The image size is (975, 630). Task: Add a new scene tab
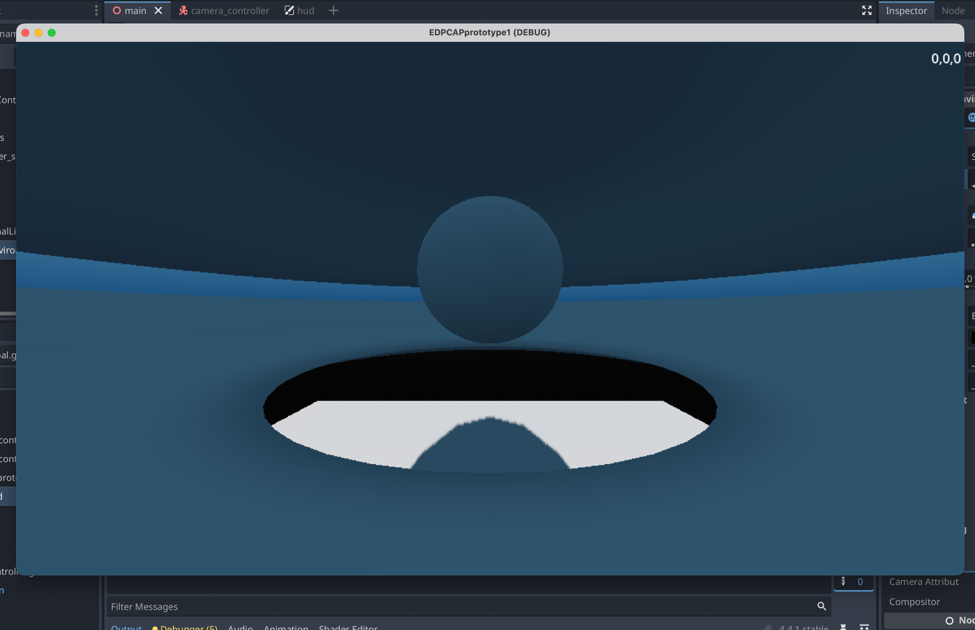pyautogui.click(x=333, y=10)
